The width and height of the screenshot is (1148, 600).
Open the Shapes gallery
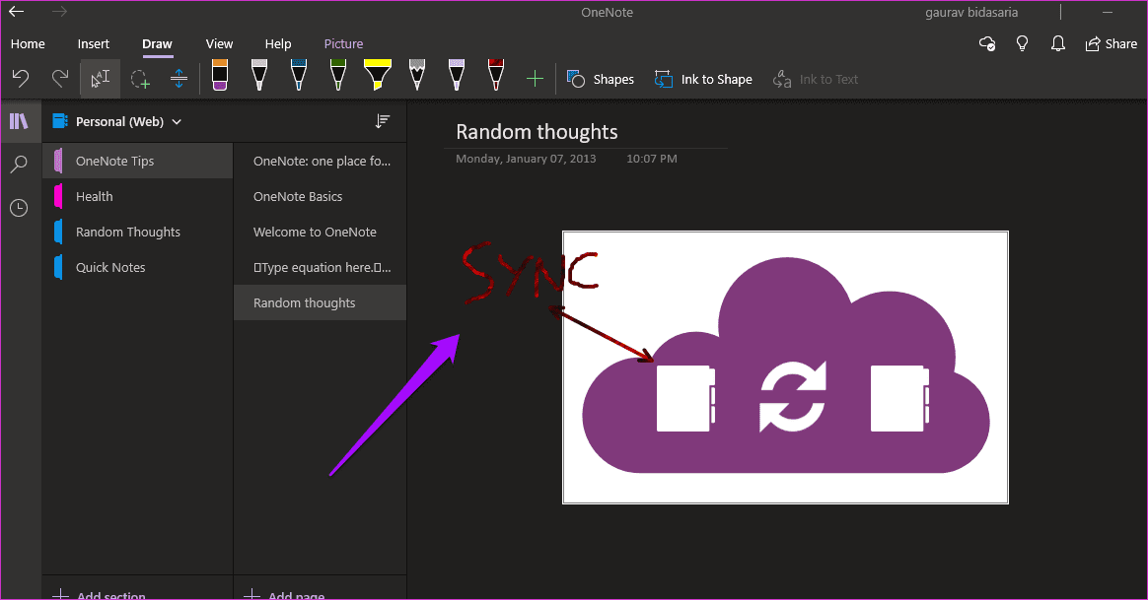tap(601, 79)
